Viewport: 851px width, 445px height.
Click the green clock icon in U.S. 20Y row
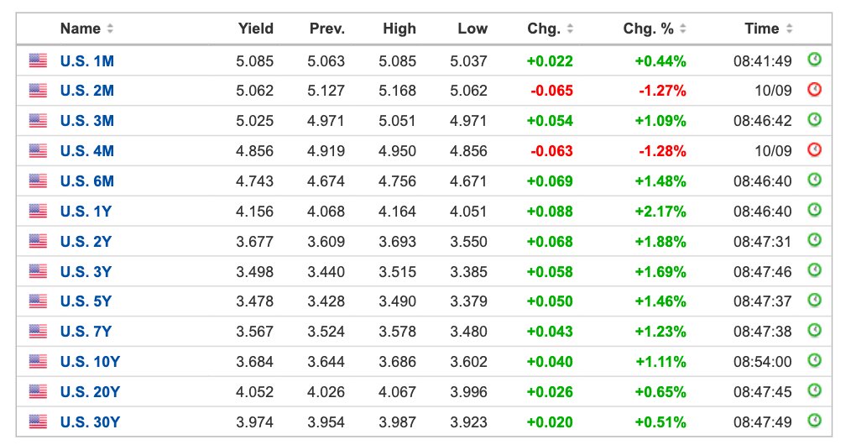click(x=814, y=390)
